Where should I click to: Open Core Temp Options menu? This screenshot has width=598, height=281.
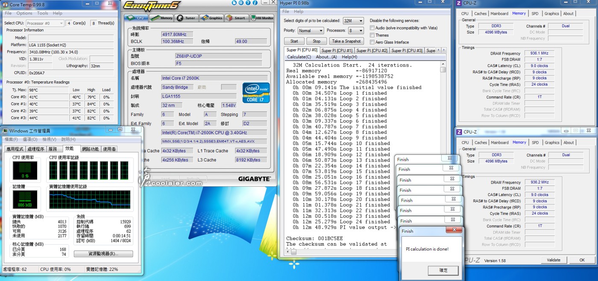click(24, 13)
